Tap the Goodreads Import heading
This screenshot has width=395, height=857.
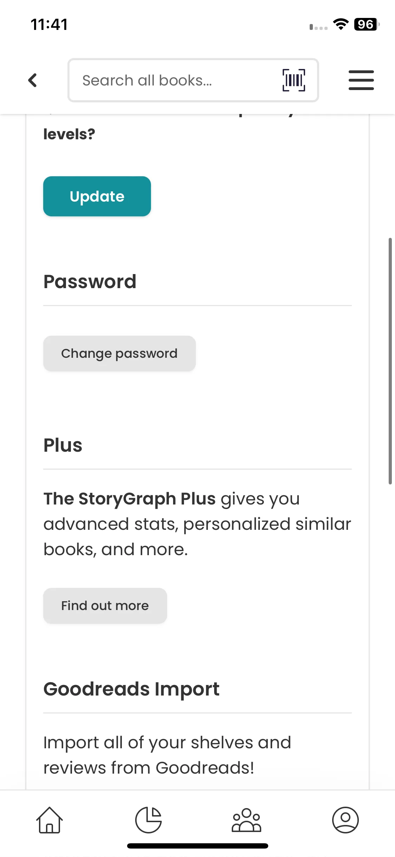click(131, 689)
